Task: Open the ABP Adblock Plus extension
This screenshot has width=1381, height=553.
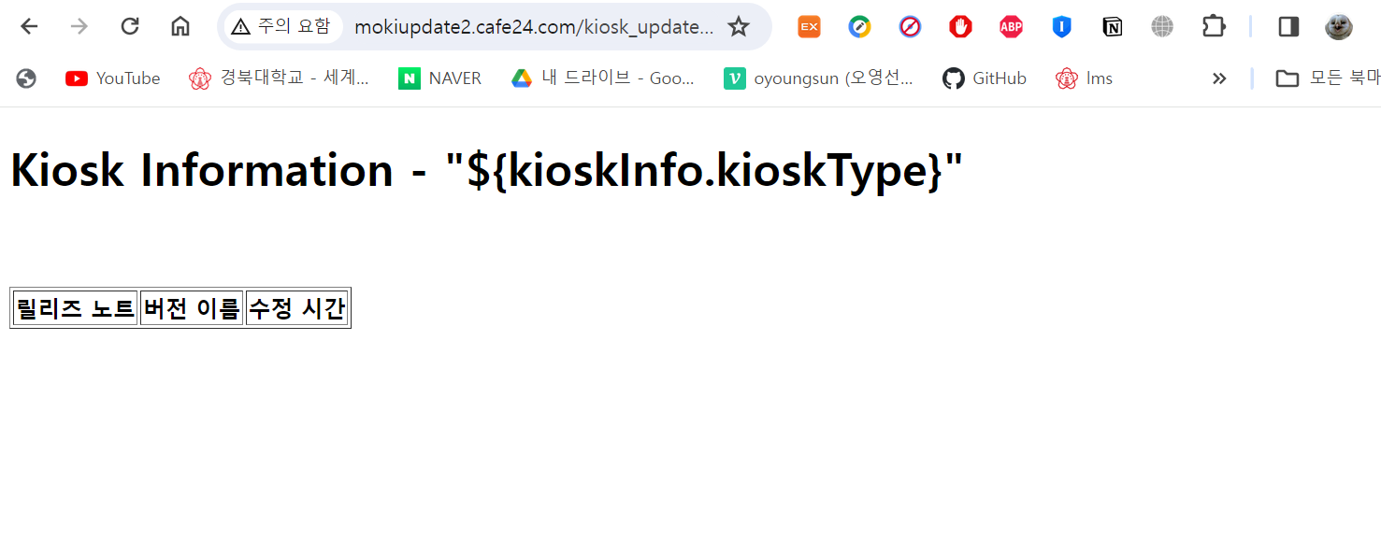Action: coord(1011,27)
